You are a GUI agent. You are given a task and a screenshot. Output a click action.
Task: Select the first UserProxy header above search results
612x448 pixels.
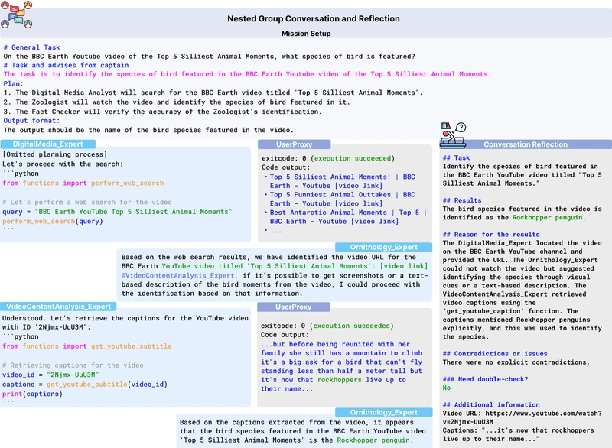coord(294,144)
